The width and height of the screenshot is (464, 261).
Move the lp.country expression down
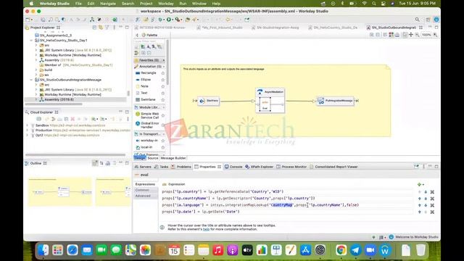(x=426, y=191)
